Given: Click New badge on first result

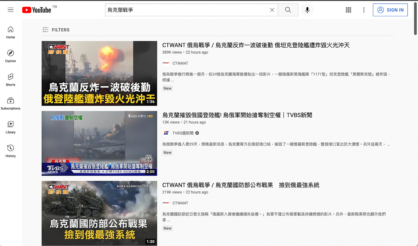Looking at the screenshot, I should click(x=167, y=88).
